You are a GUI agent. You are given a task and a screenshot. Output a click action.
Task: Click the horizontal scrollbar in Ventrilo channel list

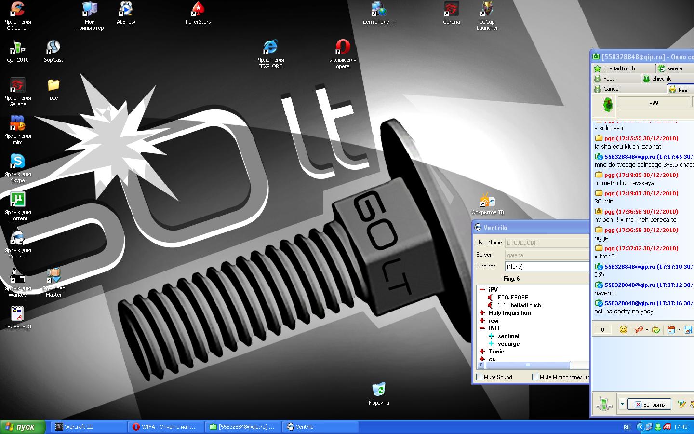529,365
